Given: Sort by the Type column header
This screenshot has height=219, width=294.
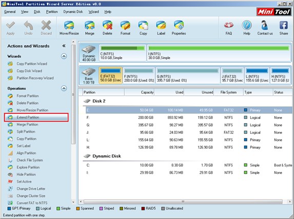Looking at the screenshot, I should tap(258, 92).
